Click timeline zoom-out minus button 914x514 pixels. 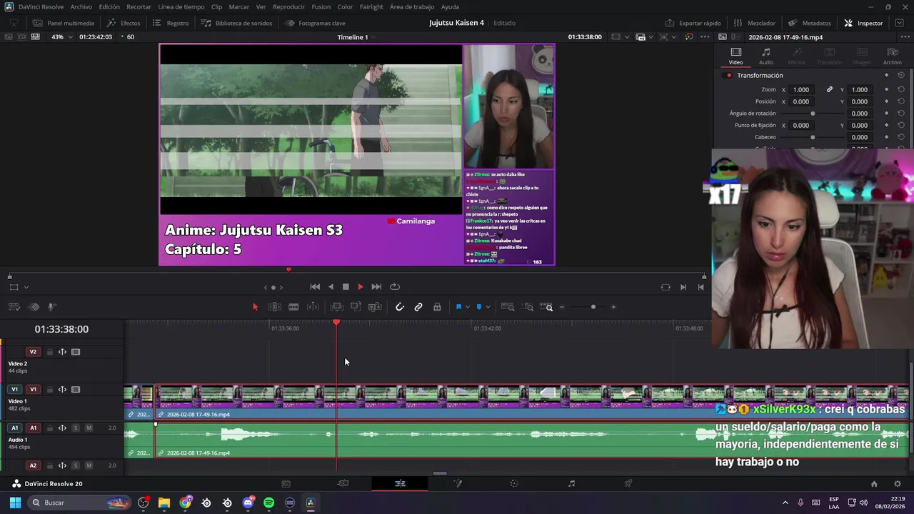[562, 307]
